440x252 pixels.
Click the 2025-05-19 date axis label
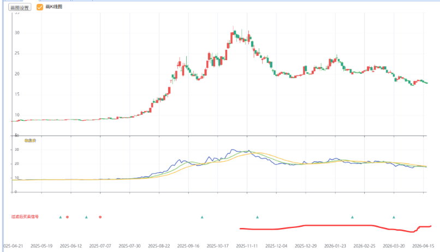41,246
